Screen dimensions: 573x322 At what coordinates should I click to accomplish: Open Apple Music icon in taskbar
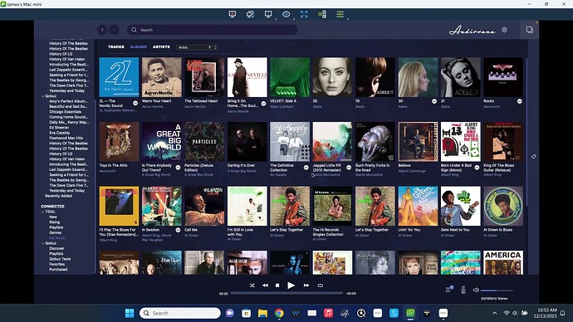(x=328, y=313)
